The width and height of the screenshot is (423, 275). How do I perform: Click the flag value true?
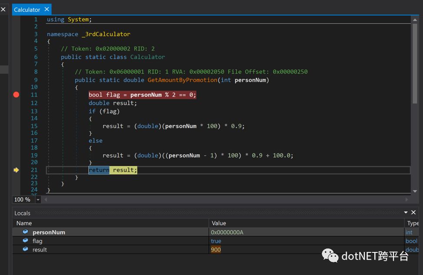216,241
